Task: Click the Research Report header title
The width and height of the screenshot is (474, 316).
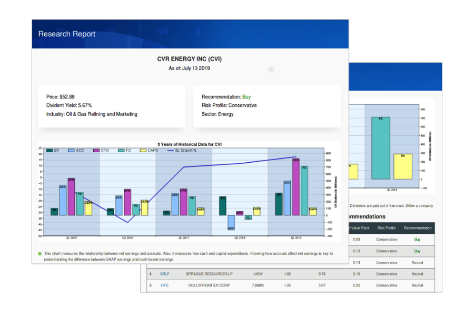Action: pos(67,34)
